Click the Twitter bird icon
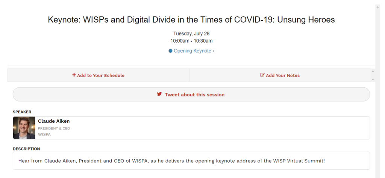This screenshot has height=178, width=385. coord(159,94)
